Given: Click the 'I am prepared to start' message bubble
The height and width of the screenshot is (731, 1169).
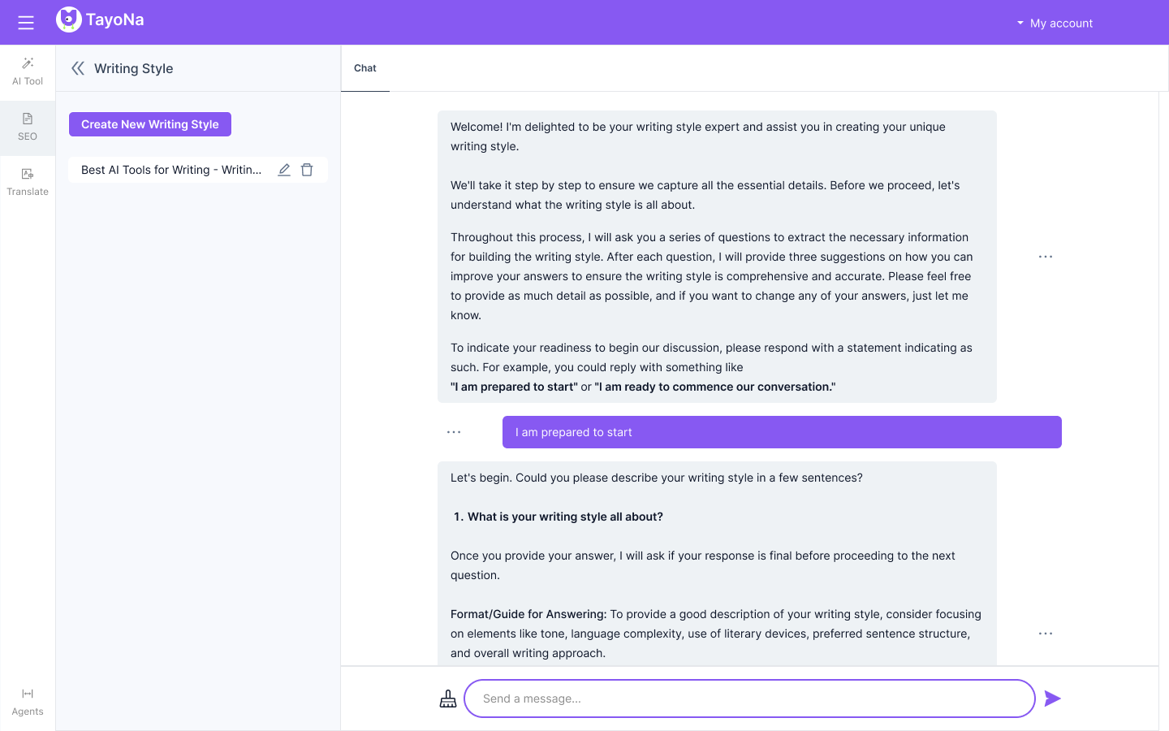Looking at the screenshot, I should pyautogui.click(x=782, y=432).
